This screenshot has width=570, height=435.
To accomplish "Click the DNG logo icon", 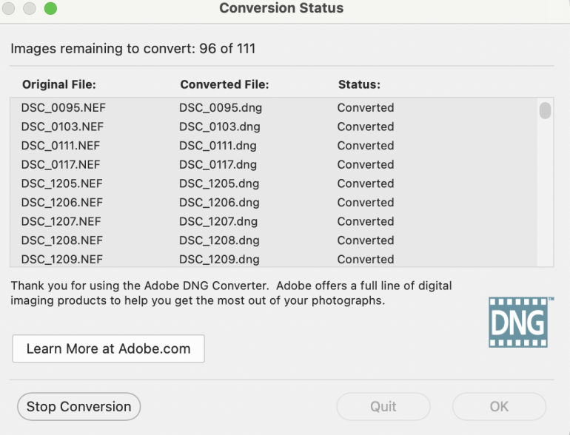I will (520, 322).
